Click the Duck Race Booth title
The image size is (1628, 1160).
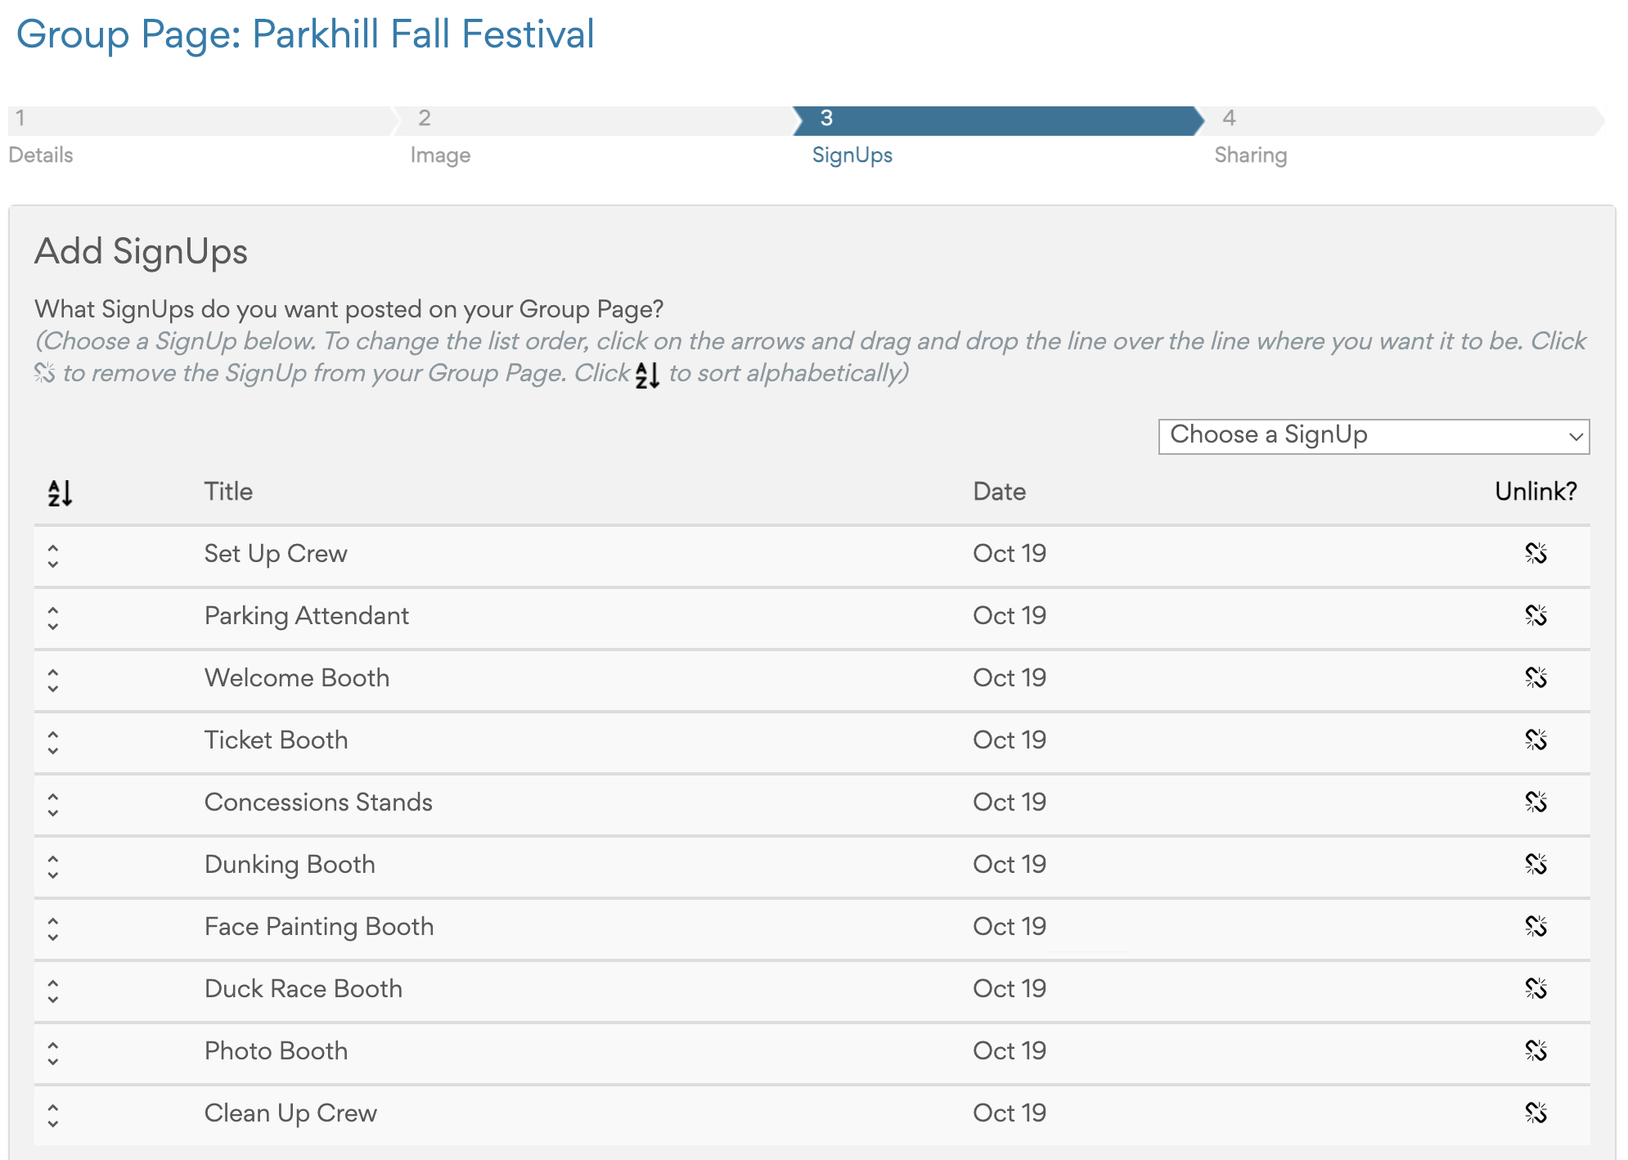click(304, 989)
